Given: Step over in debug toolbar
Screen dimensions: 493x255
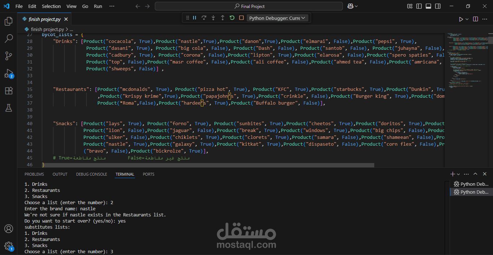Looking at the screenshot, I should click(204, 18).
